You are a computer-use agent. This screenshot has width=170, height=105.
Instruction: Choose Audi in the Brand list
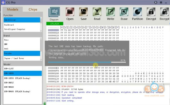[22, 49]
